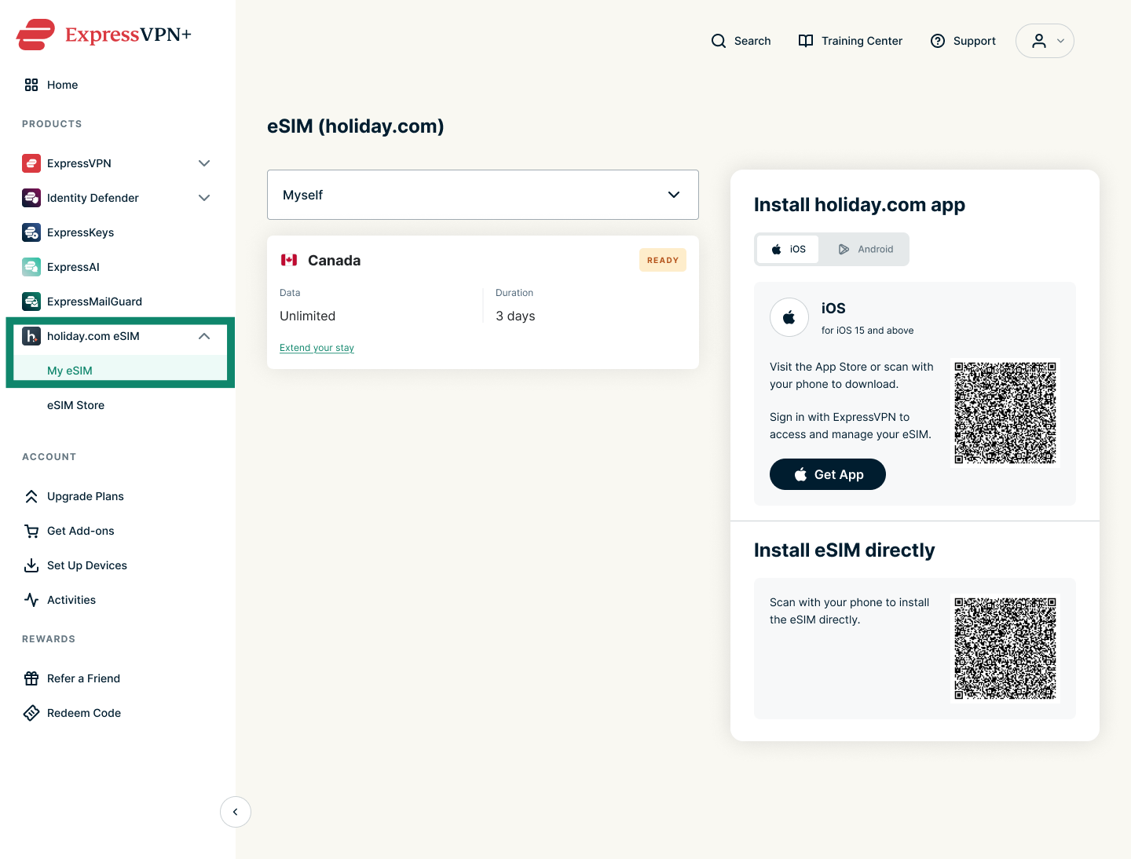Open Redeem Code
1131x859 pixels.
coord(84,713)
